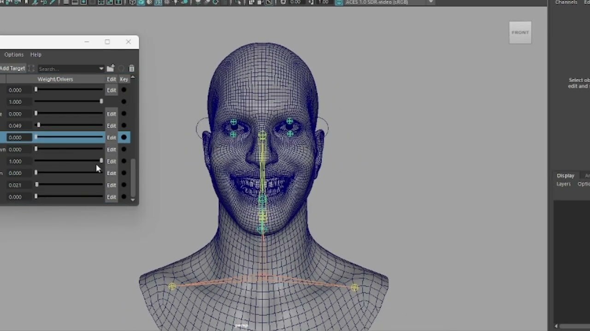Screen dimensions: 590x331
Task: Click the render current frame icon
Action: click(252, 3)
